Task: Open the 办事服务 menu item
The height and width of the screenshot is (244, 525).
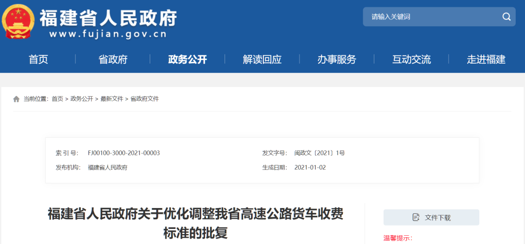Action: [337, 60]
